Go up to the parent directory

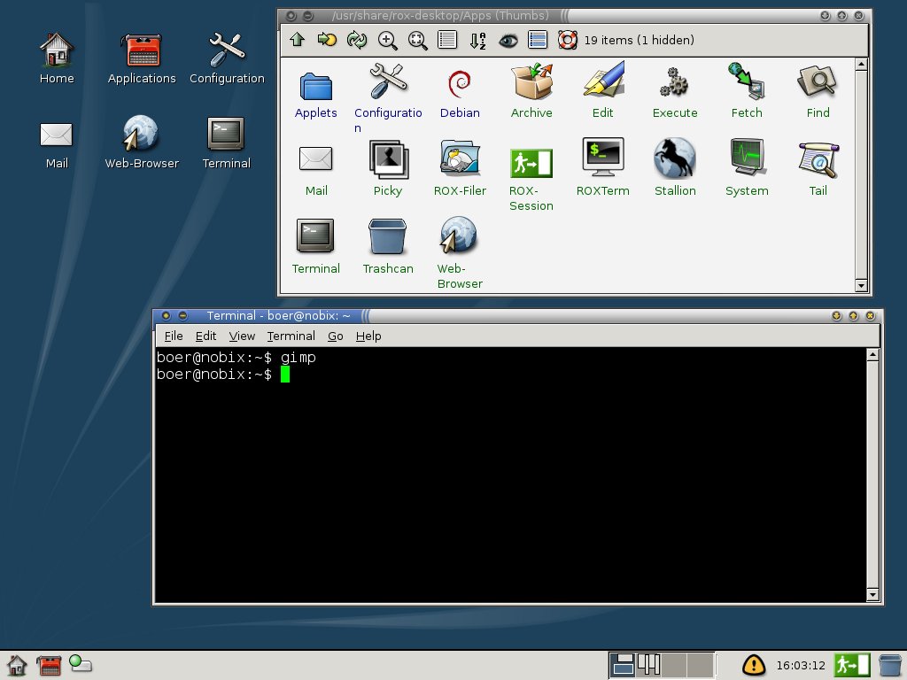(297, 40)
